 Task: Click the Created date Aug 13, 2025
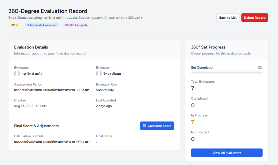tap(30, 106)
